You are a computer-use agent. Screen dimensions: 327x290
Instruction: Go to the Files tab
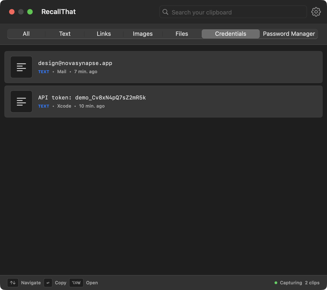[x=182, y=34]
